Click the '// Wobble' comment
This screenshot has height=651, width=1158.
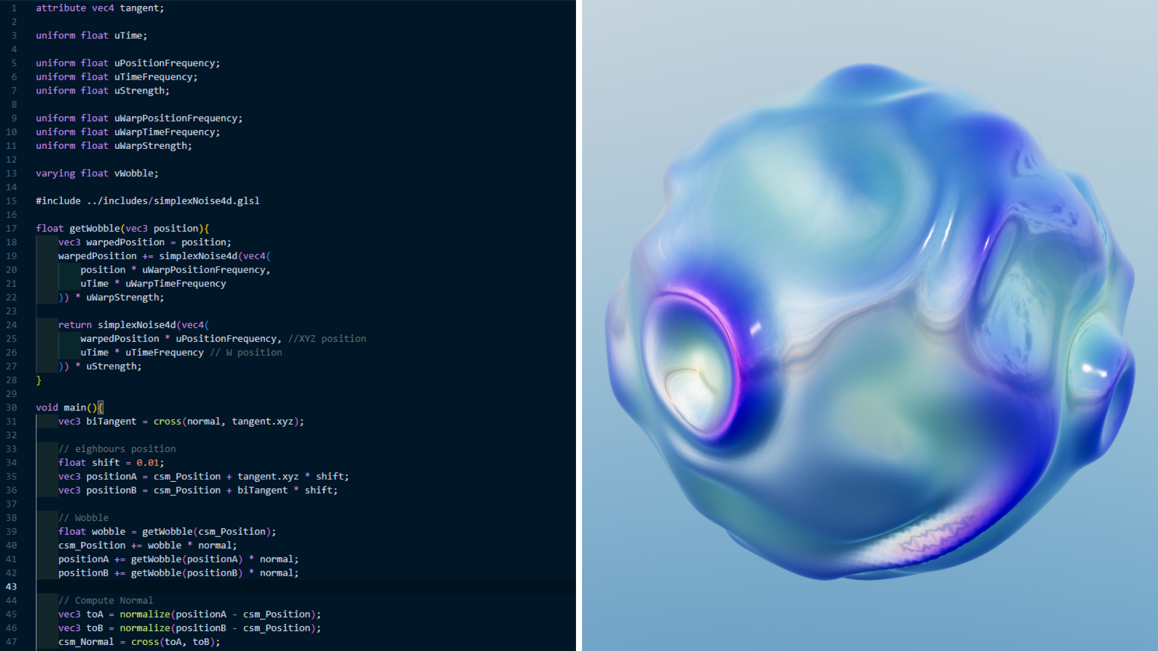click(x=83, y=518)
